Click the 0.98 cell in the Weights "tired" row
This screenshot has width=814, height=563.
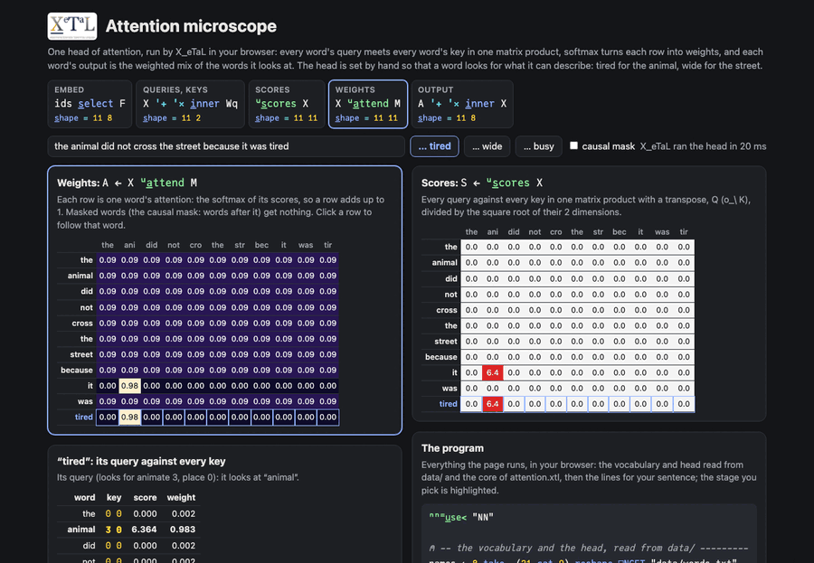point(129,418)
